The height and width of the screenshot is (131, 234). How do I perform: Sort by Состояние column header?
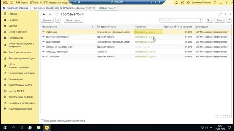tap(148, 27)
